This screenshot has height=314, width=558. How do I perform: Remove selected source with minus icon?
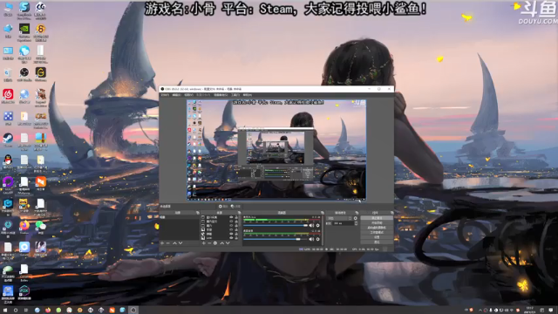pyautogui.click(x=209, y=243)
